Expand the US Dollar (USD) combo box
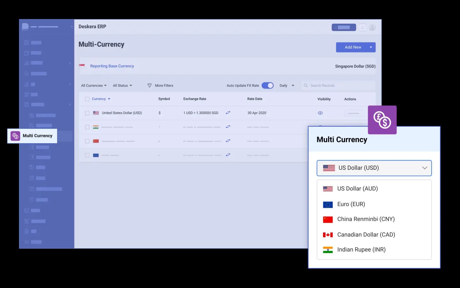This screenshot has height=288, width=460. (374, 168)
